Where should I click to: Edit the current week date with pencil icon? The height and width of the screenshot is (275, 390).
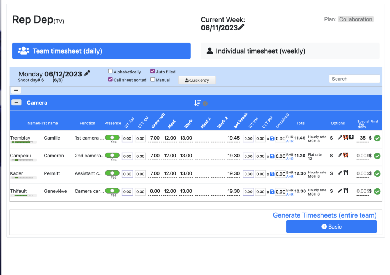coord(241,27)
